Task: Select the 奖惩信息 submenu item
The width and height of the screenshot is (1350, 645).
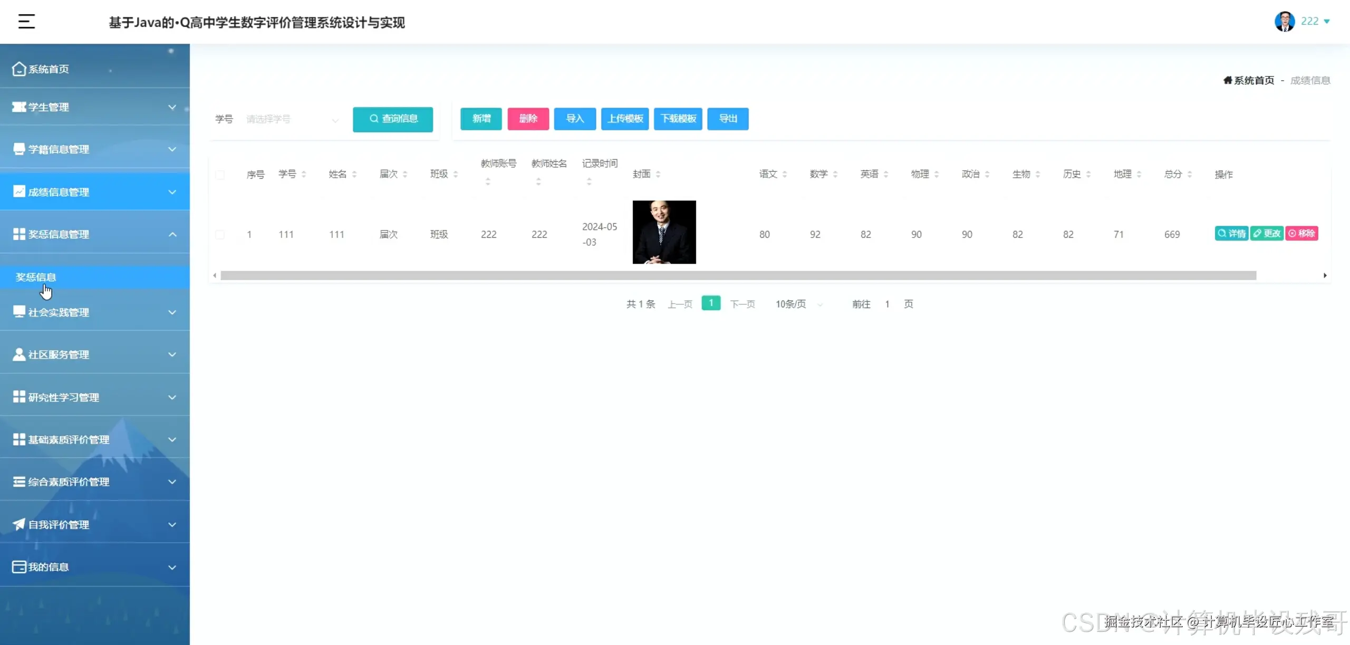Action: (x=36, y=277)
